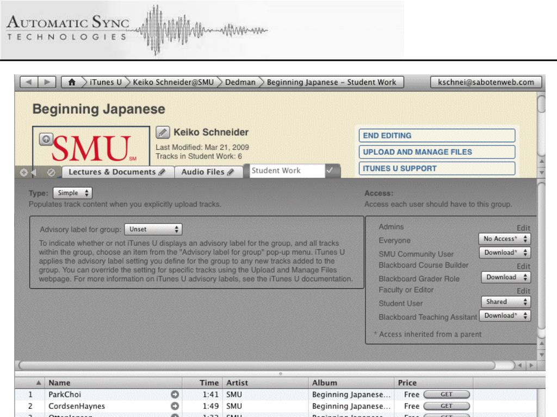Screen dimensions: 557x417
Task: Click the Access panel vertical scrollbar thumb
Action: point(542,255)
